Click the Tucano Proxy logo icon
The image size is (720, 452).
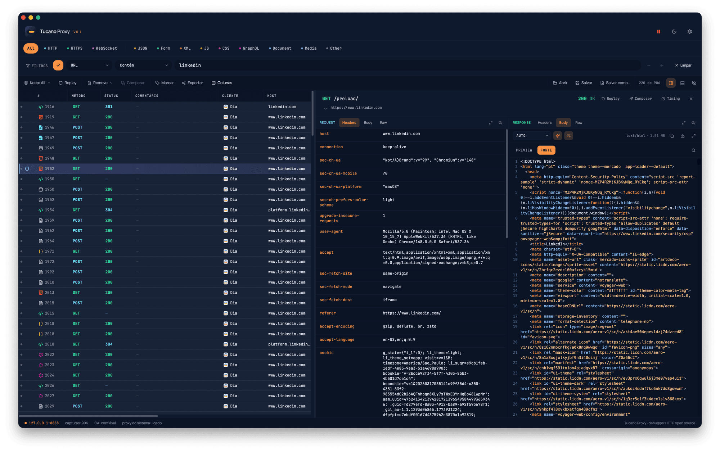31,32
